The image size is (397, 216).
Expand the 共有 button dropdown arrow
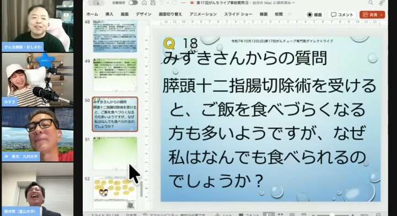click(382, 15)
